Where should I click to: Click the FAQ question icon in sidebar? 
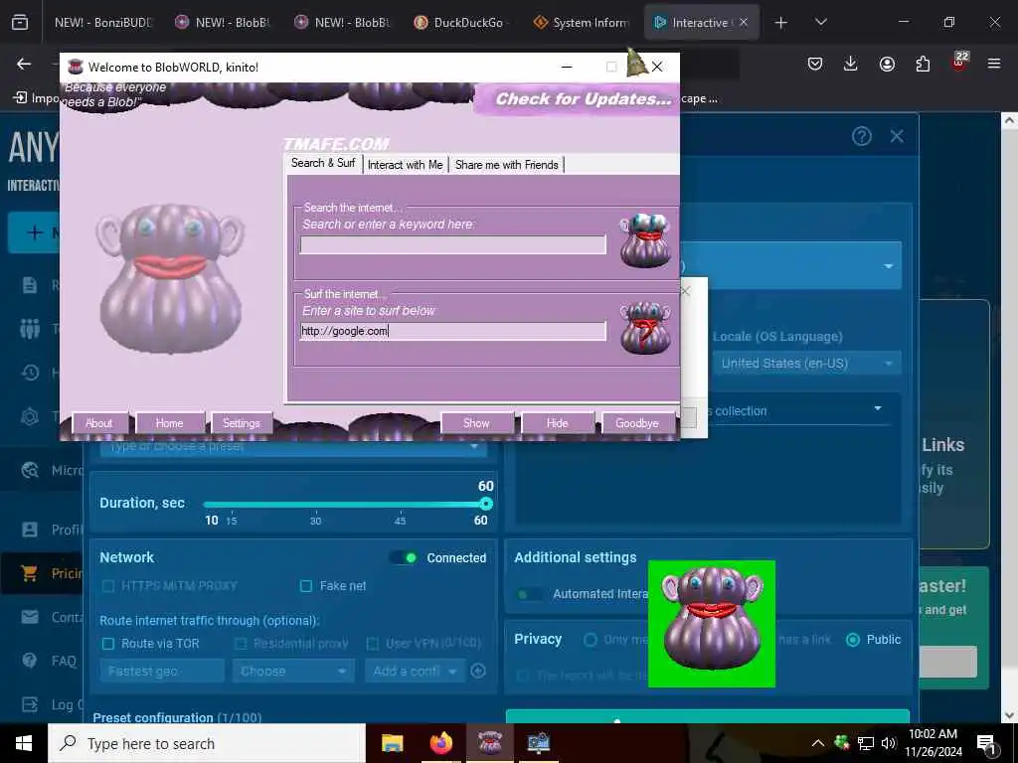tap(29, 661)
